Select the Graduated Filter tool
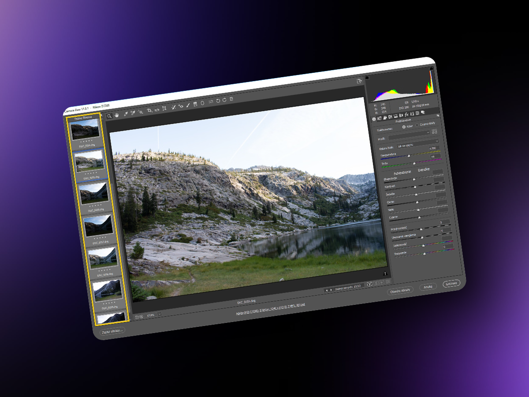Image resolution: width=529 pixels, height=397 pixels. click(195, 104)
